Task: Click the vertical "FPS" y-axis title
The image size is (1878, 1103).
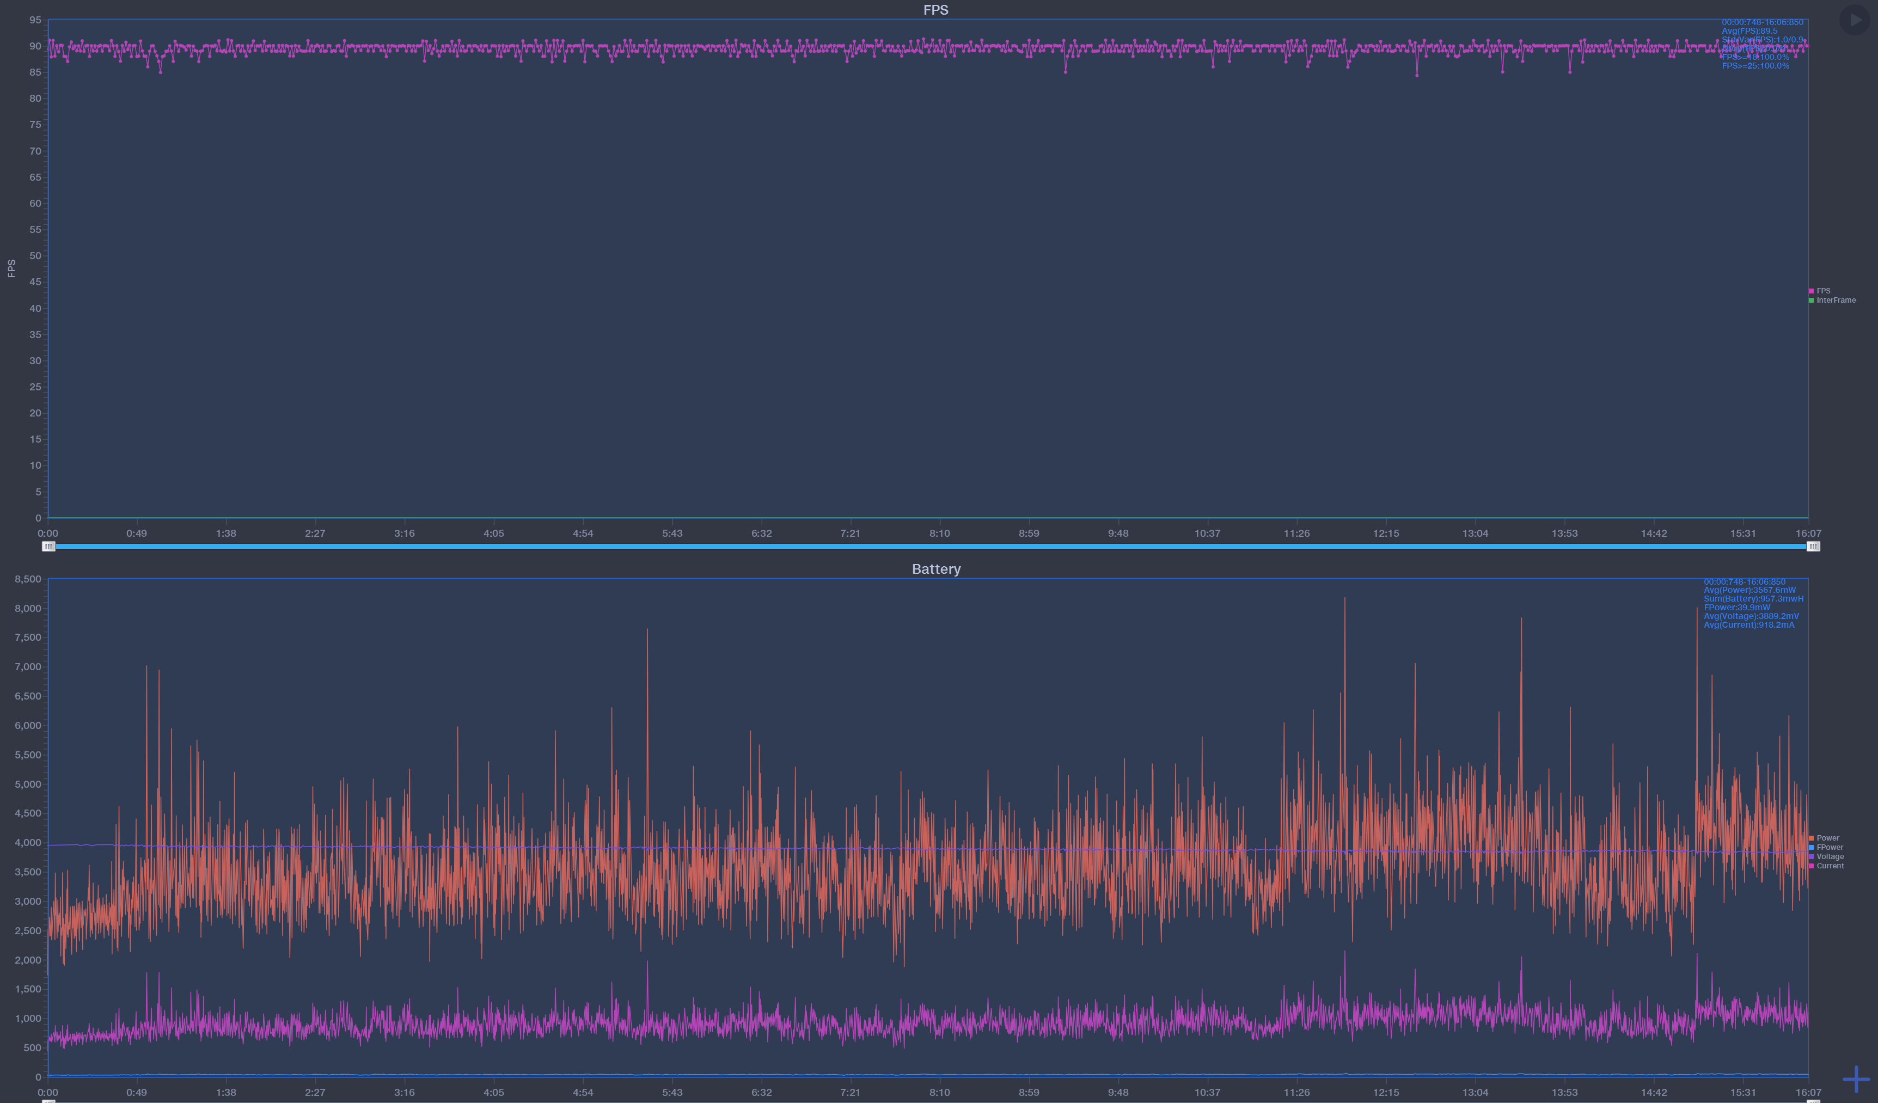Action: click(x=11, y=268)
